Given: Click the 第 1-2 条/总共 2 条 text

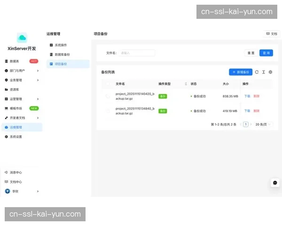Looking at the screenshot, I should (224, 124).
